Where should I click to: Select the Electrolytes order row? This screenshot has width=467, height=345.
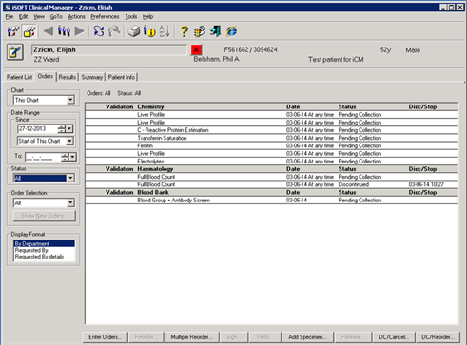pos(272,162)
